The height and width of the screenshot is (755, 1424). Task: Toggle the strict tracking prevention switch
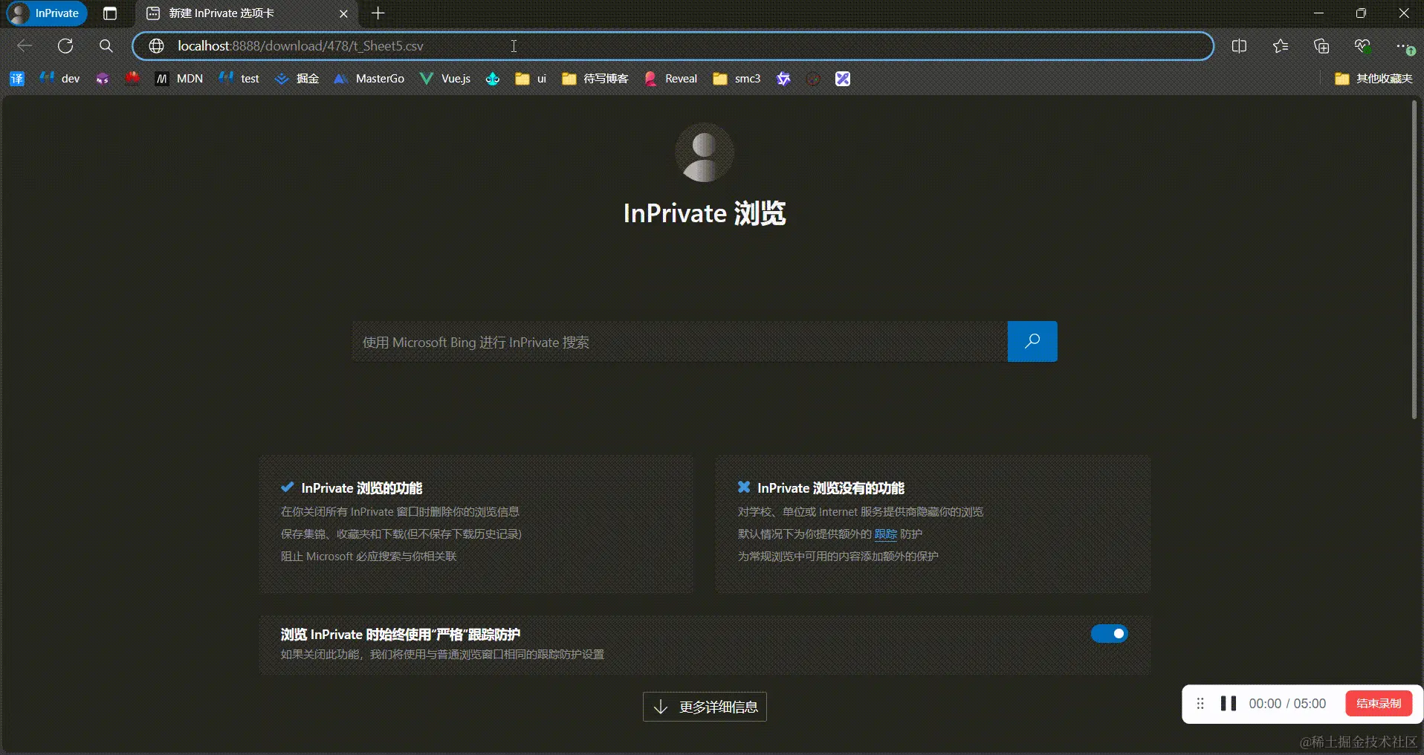pyautogui.click(x=1110, y=634)
